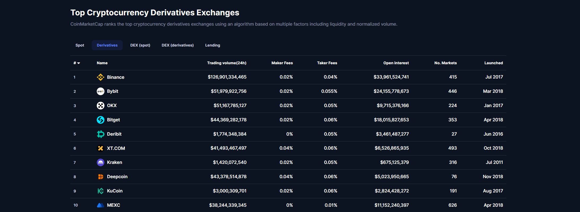Sort by Trading volume(24h) header
Screen dimensions: 580x212
pyautogui.click(x=227, y=63)
